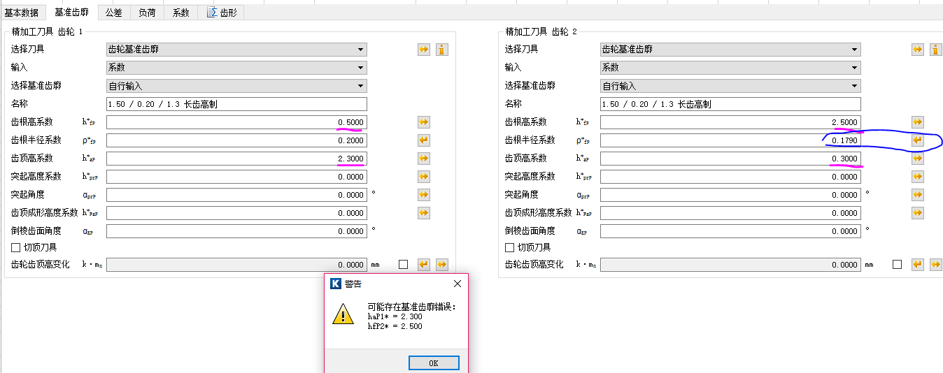943x373 pixels.
Task: Click convert icon beside gear 2 齿顶成形高度系数
Action: [918, 213]
